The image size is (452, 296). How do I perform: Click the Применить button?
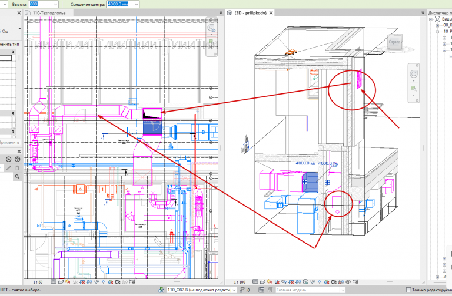pos(9,142)
